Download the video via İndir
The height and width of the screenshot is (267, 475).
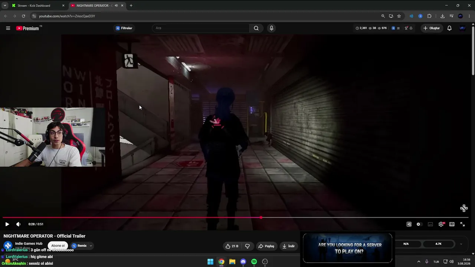click(x=288, y=246)
